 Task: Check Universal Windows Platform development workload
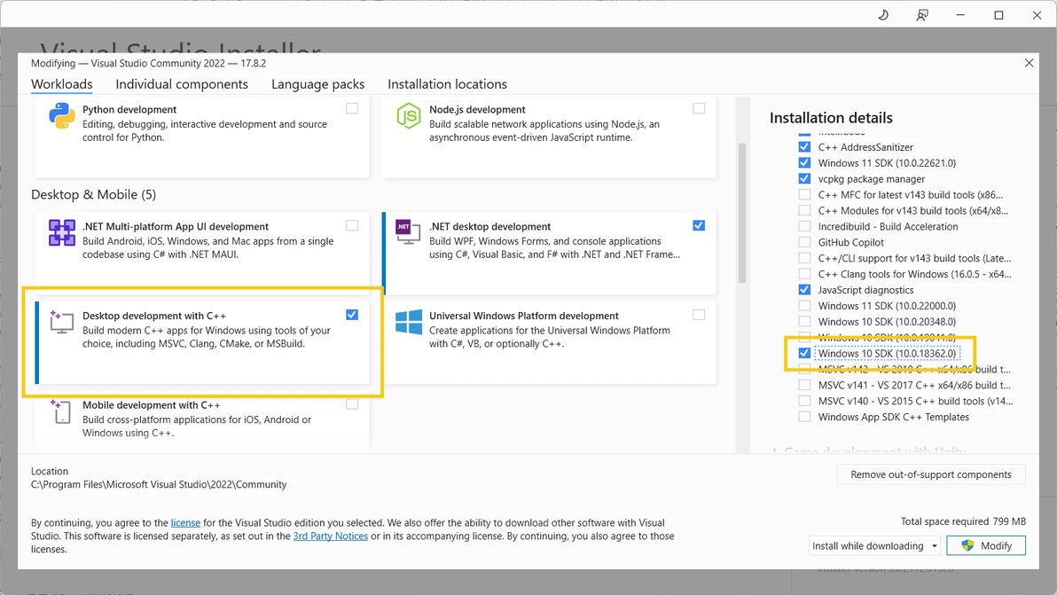pyautogui.click(x=699, y=315)
